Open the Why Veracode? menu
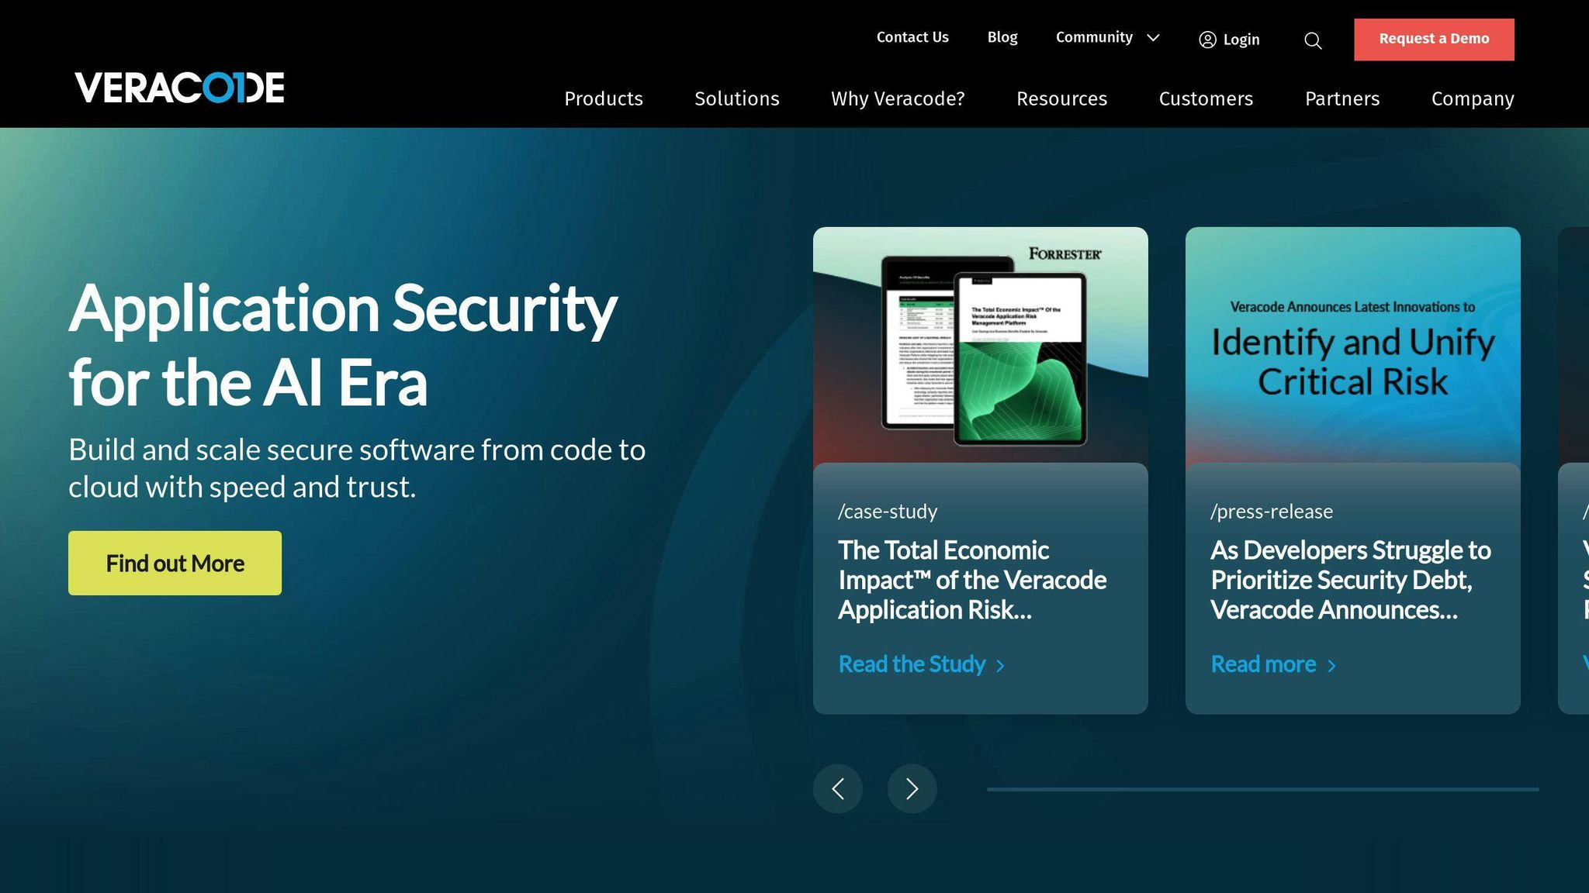This screenshot has height=893, width=1589. pos(898,98)
